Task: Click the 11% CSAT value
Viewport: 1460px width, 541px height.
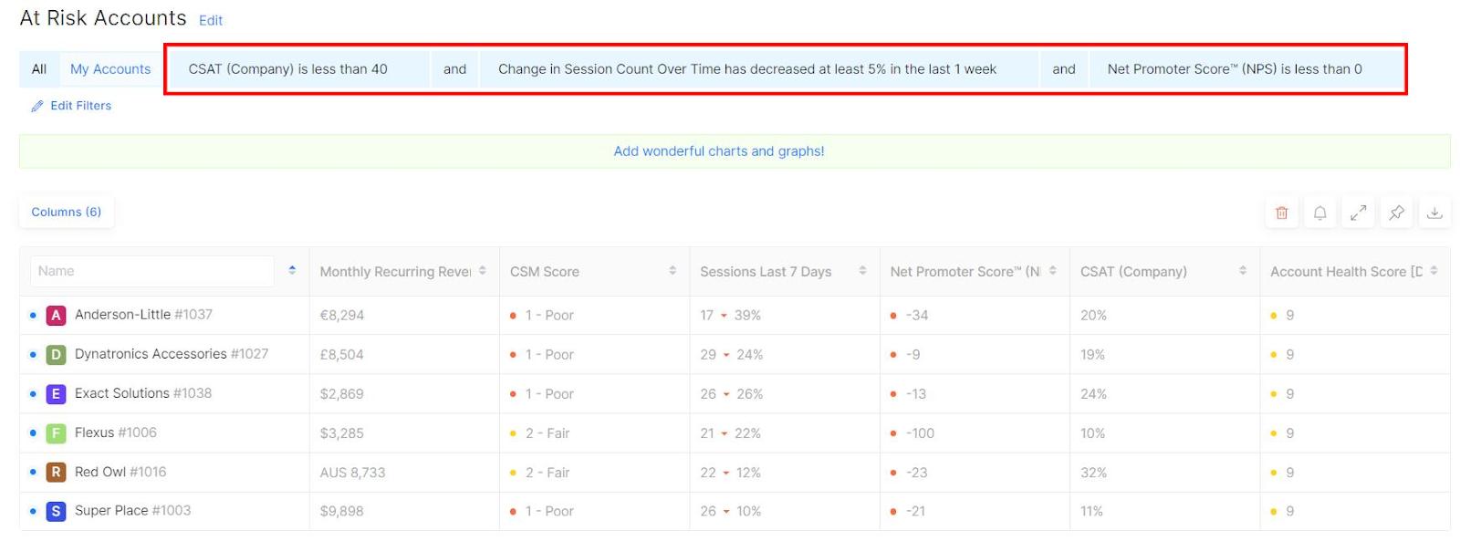Action: click(1091, 512)
